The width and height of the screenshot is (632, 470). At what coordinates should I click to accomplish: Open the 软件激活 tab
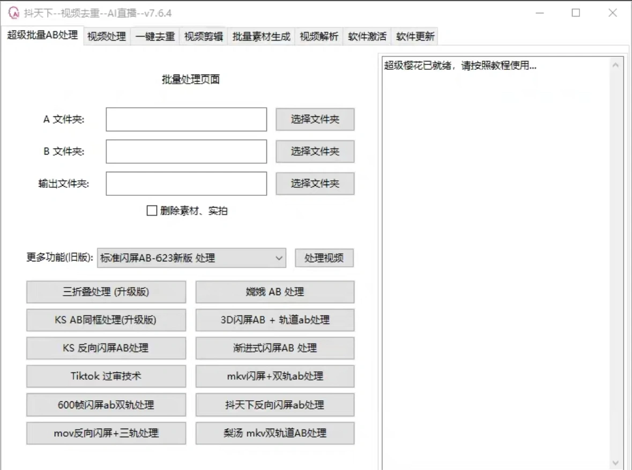pyautogui.click(x=367, y=36)
